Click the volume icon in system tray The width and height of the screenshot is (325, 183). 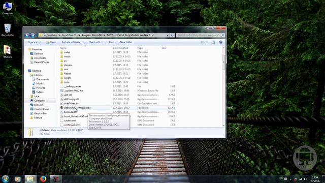pyautogui.click(x=305, y=179)
